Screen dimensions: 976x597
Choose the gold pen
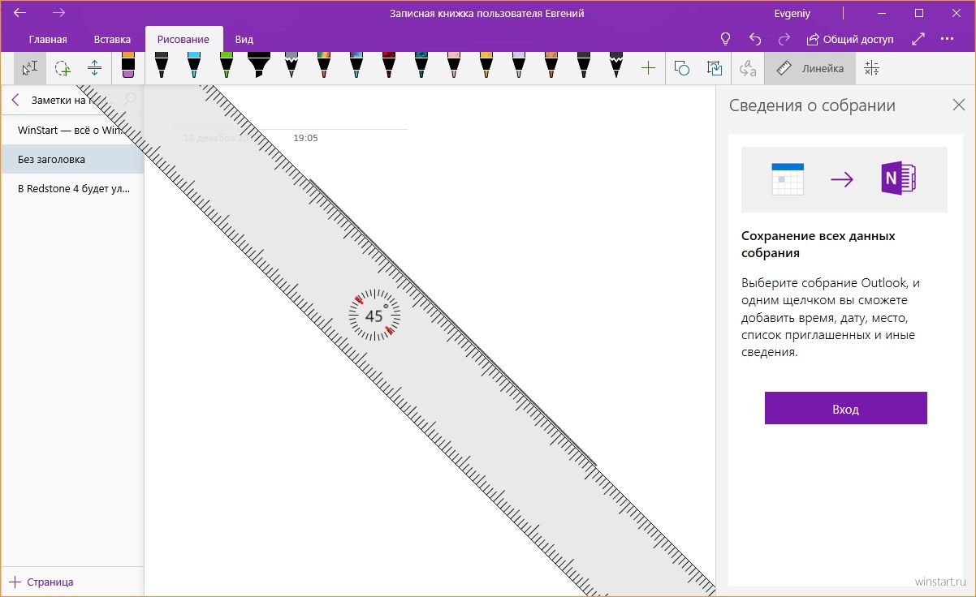(486, 66)
